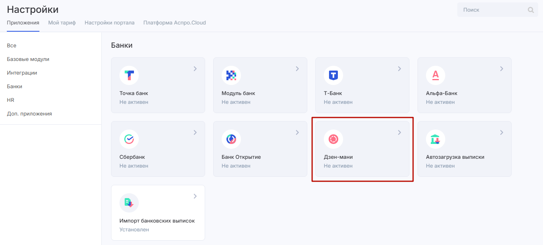The height and width of the screenshot is (245, 543).
Task: Click Не активен under Автозагрузка выписки
Action: (440, 166)
